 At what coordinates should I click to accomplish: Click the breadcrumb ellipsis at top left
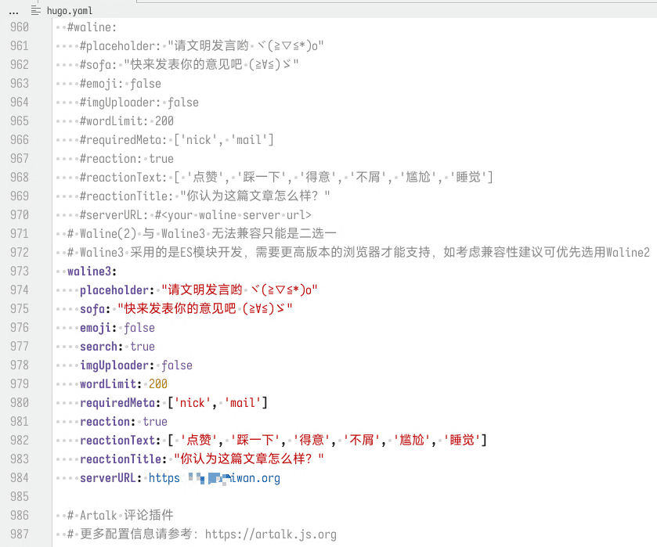click(13, 11)
